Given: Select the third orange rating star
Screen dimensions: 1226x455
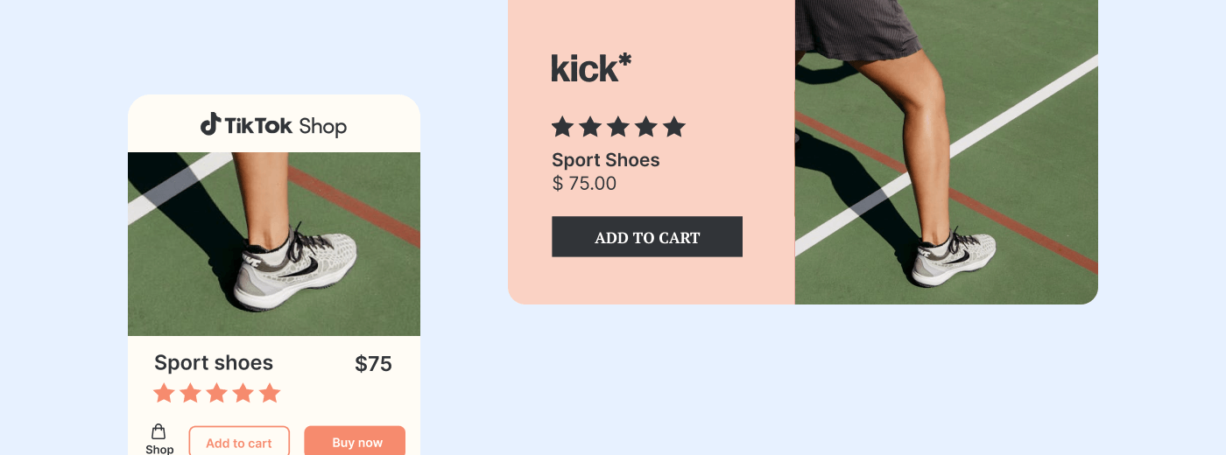Looking at the screenshot, I should 216,393.
